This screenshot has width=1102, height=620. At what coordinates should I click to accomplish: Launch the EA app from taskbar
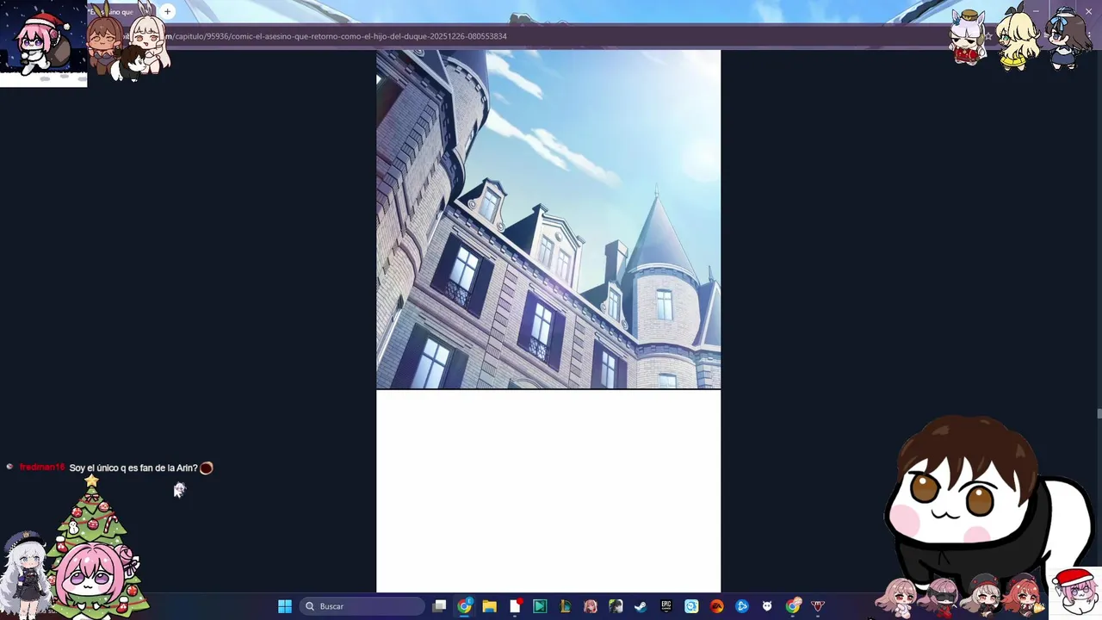coord(716,606)
